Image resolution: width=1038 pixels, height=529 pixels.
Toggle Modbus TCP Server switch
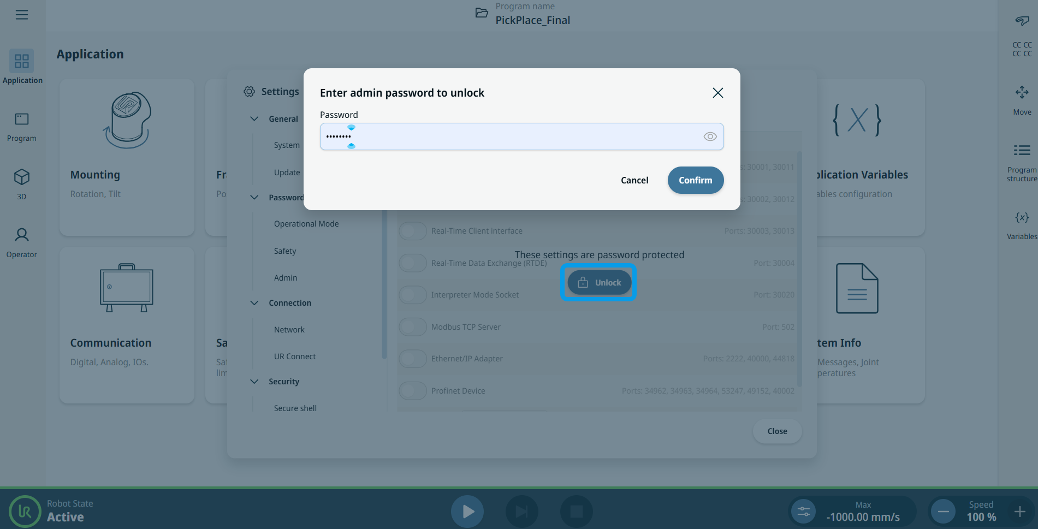(413, 327)
